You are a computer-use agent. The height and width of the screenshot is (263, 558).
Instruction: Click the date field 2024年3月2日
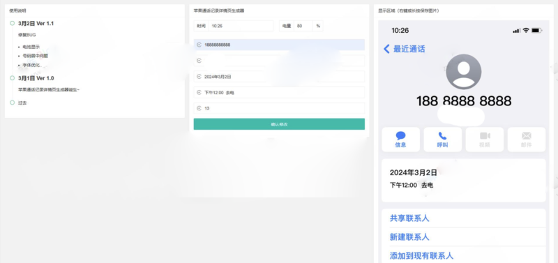point(279,77)
